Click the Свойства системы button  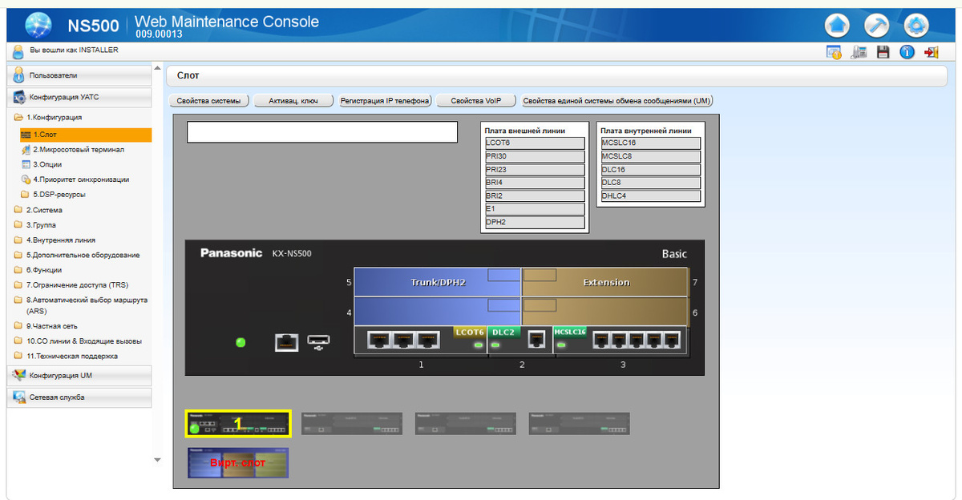pyautogui.click(x=208, y=101)
